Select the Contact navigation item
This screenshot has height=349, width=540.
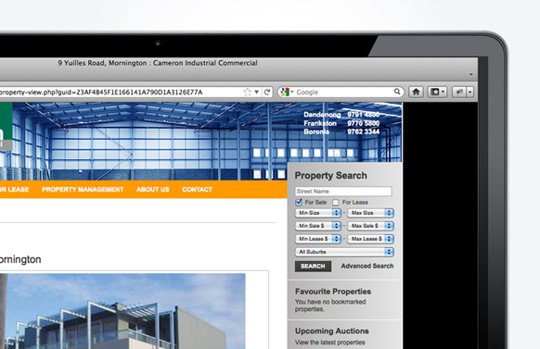point(198,190)
